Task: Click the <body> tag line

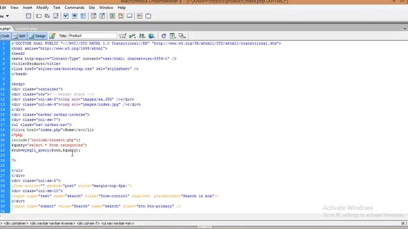Action: 18,84
